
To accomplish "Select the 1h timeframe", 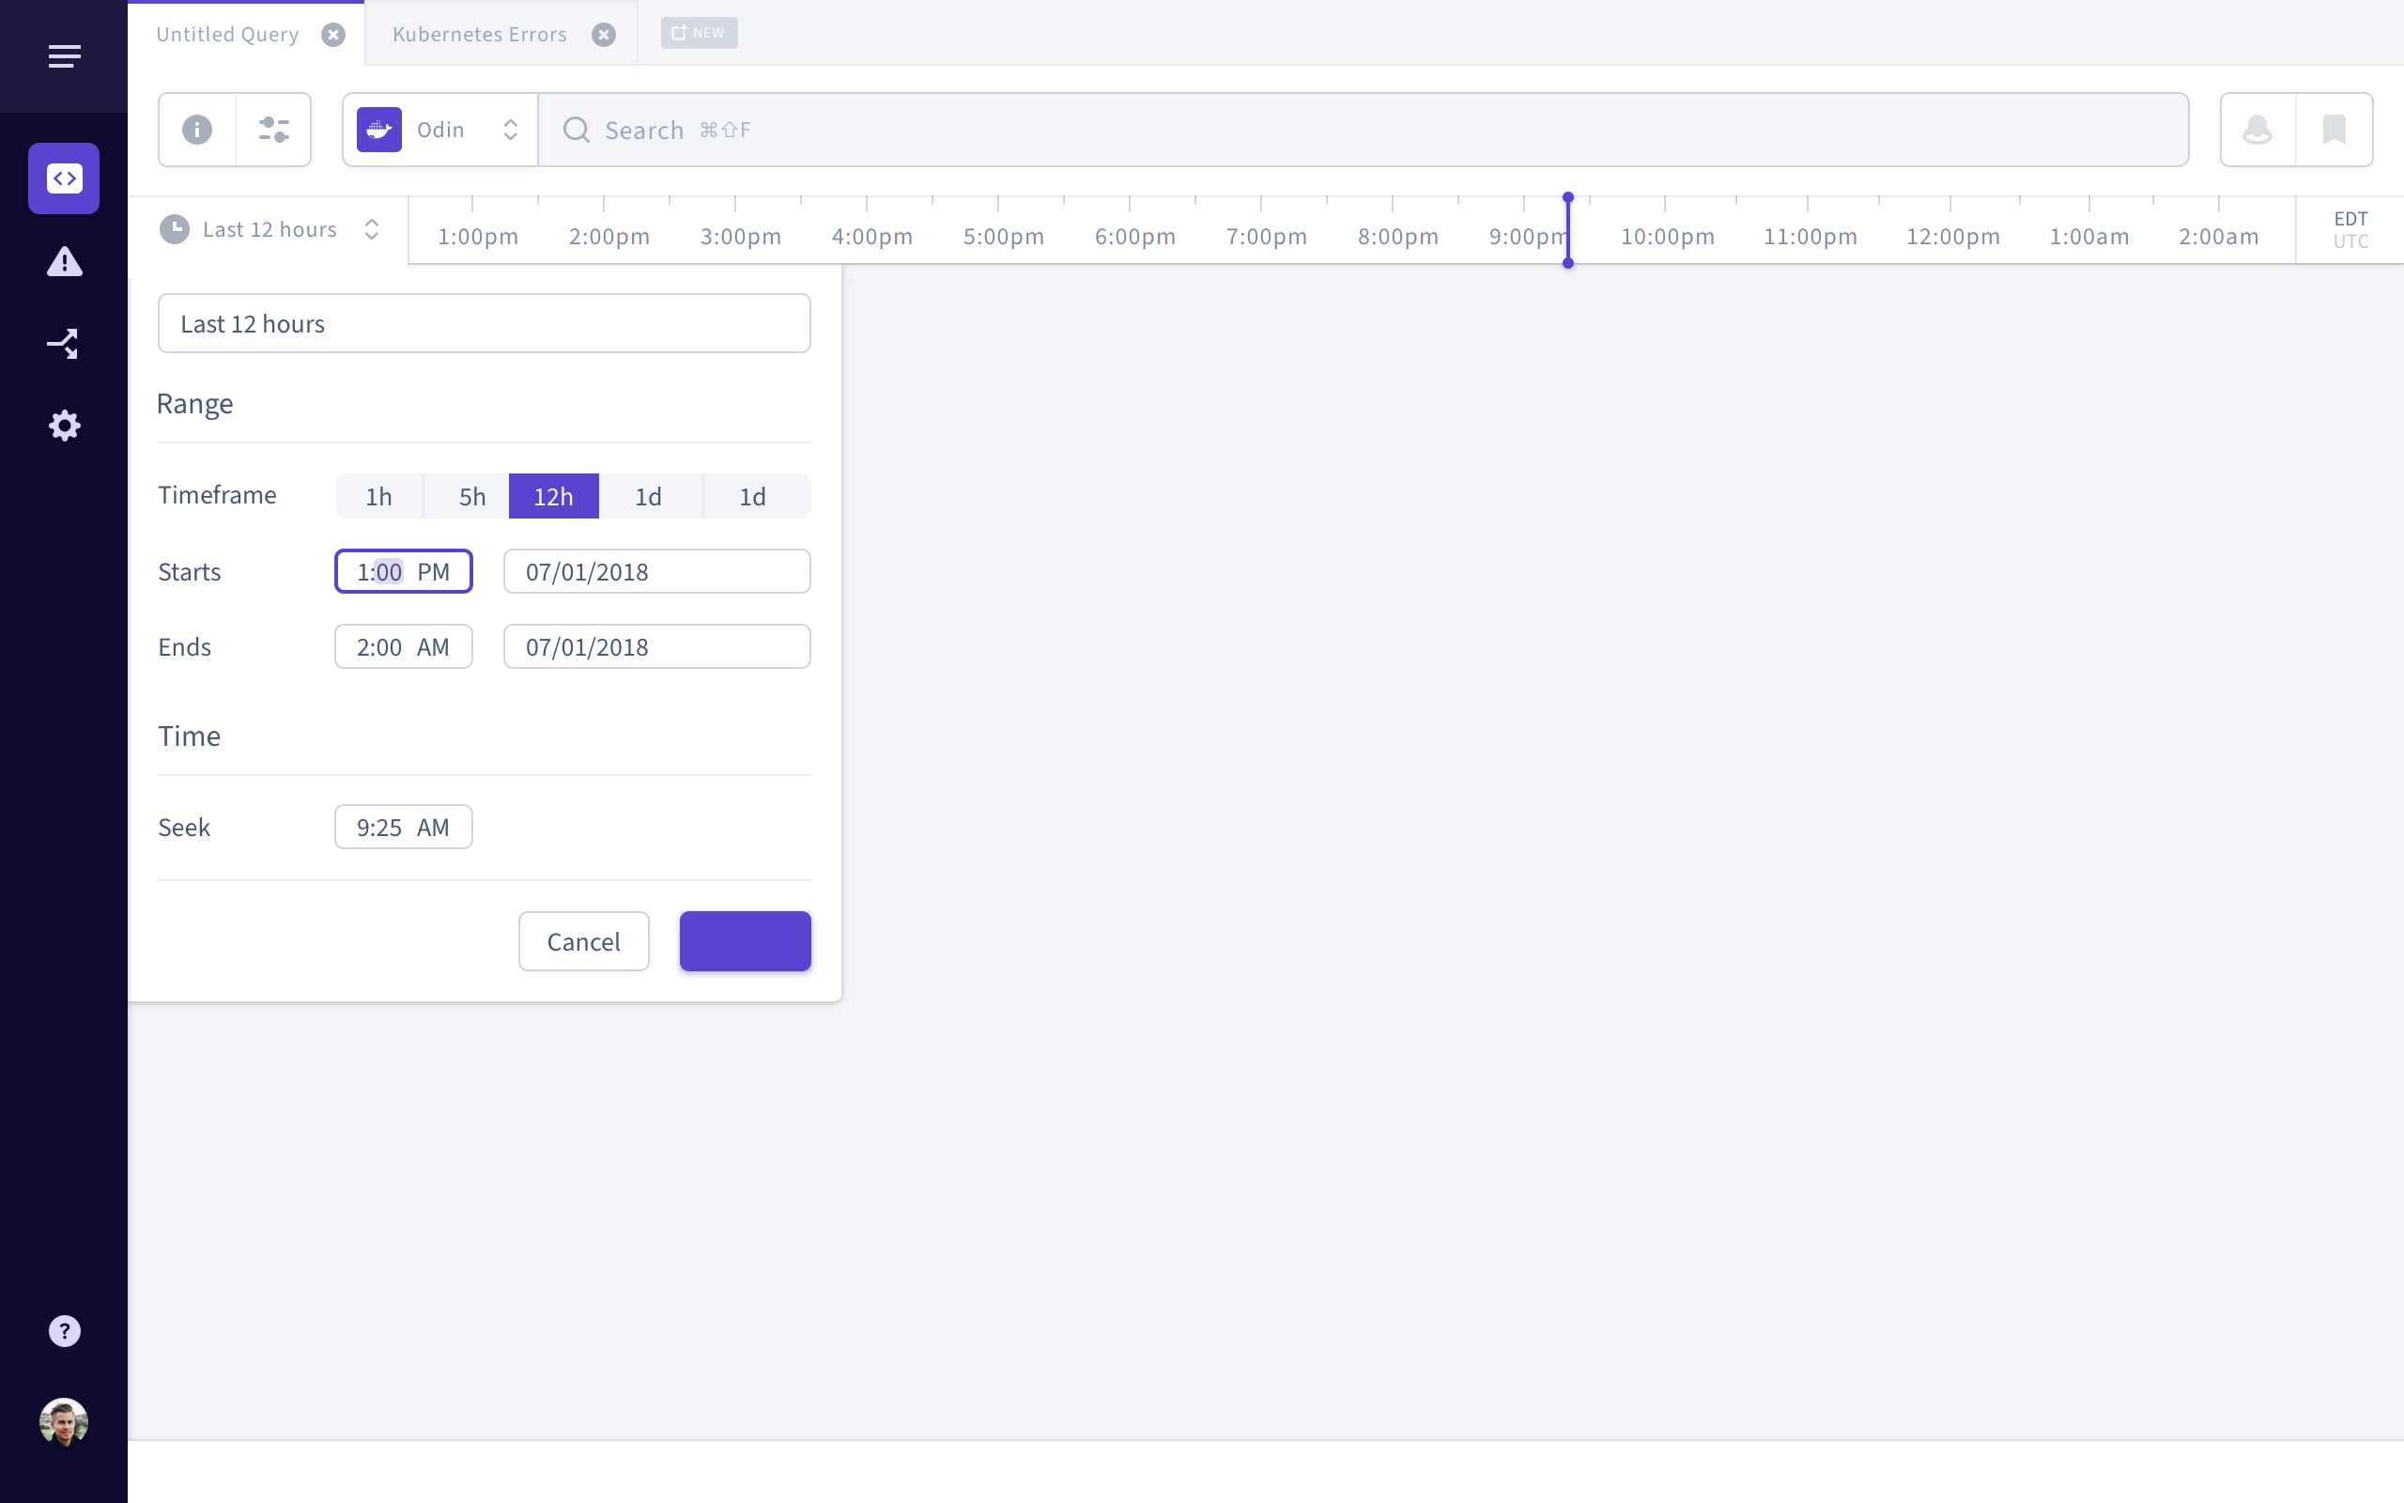I will pos(379,496).
